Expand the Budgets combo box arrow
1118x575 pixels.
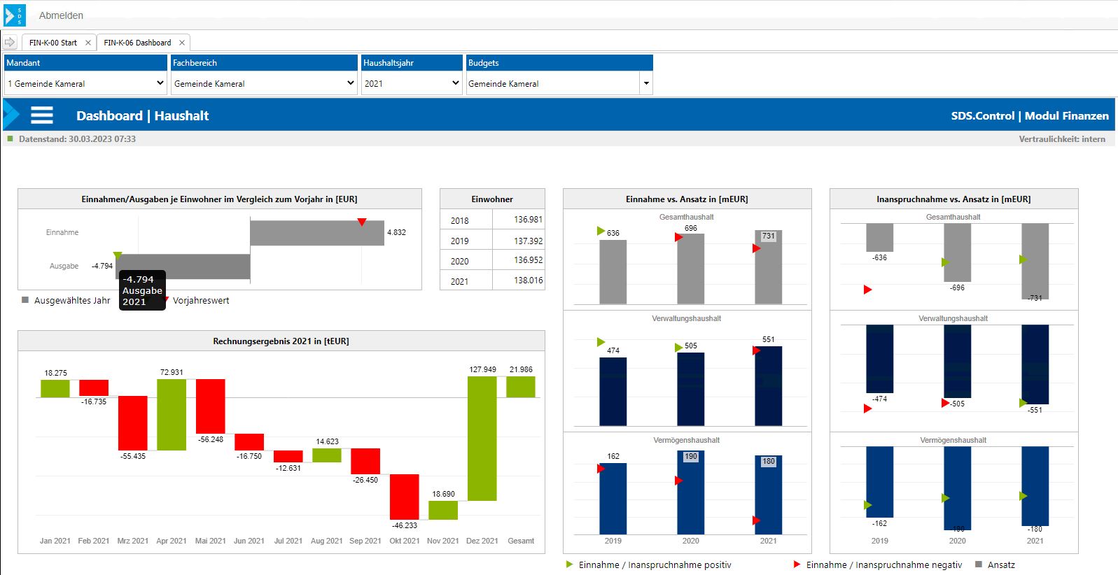tap(646, 83)
